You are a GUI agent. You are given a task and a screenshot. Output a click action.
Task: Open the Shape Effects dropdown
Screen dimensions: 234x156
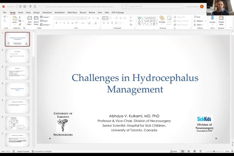coord(182,25)
